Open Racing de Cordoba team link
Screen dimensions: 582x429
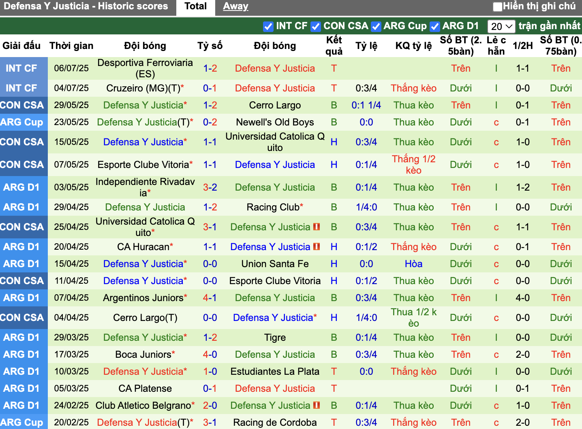[x=275, y=423]
